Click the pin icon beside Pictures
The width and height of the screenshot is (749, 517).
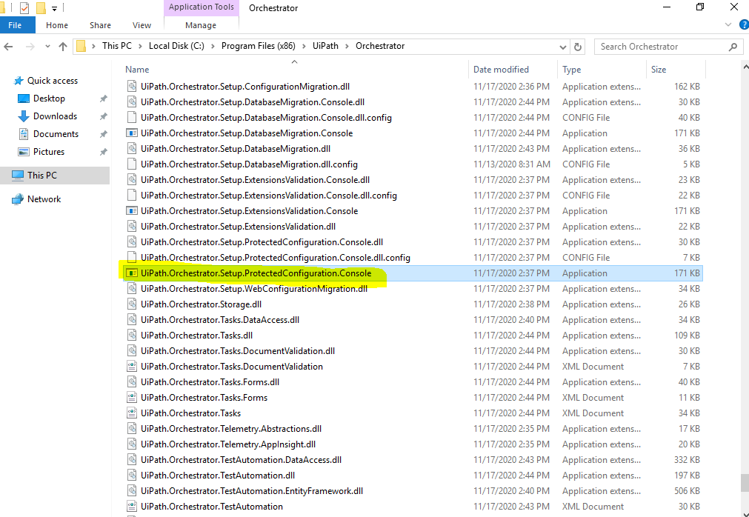point(103,153)
